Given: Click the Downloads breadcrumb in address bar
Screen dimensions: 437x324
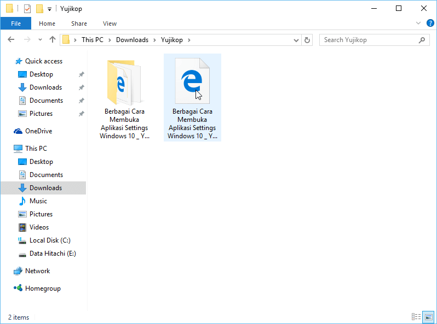Looking at the screenshot, I should click(x=132, y=40).
